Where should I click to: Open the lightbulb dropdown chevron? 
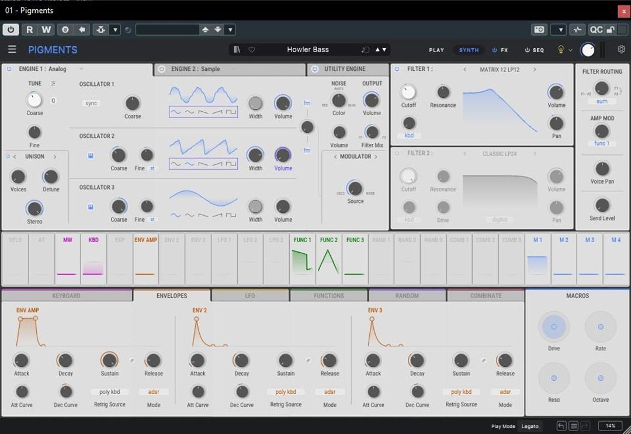570,50
